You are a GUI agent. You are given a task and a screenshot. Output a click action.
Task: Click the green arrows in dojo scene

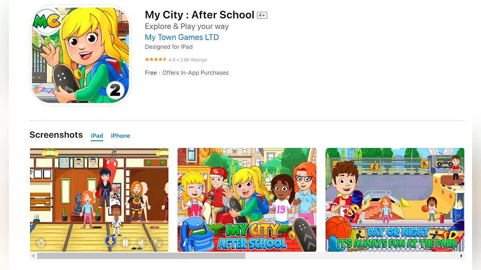click(x=155, y=163)
